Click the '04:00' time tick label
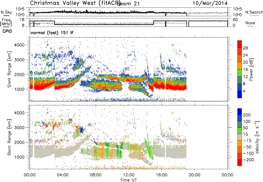 click(63, 175)
